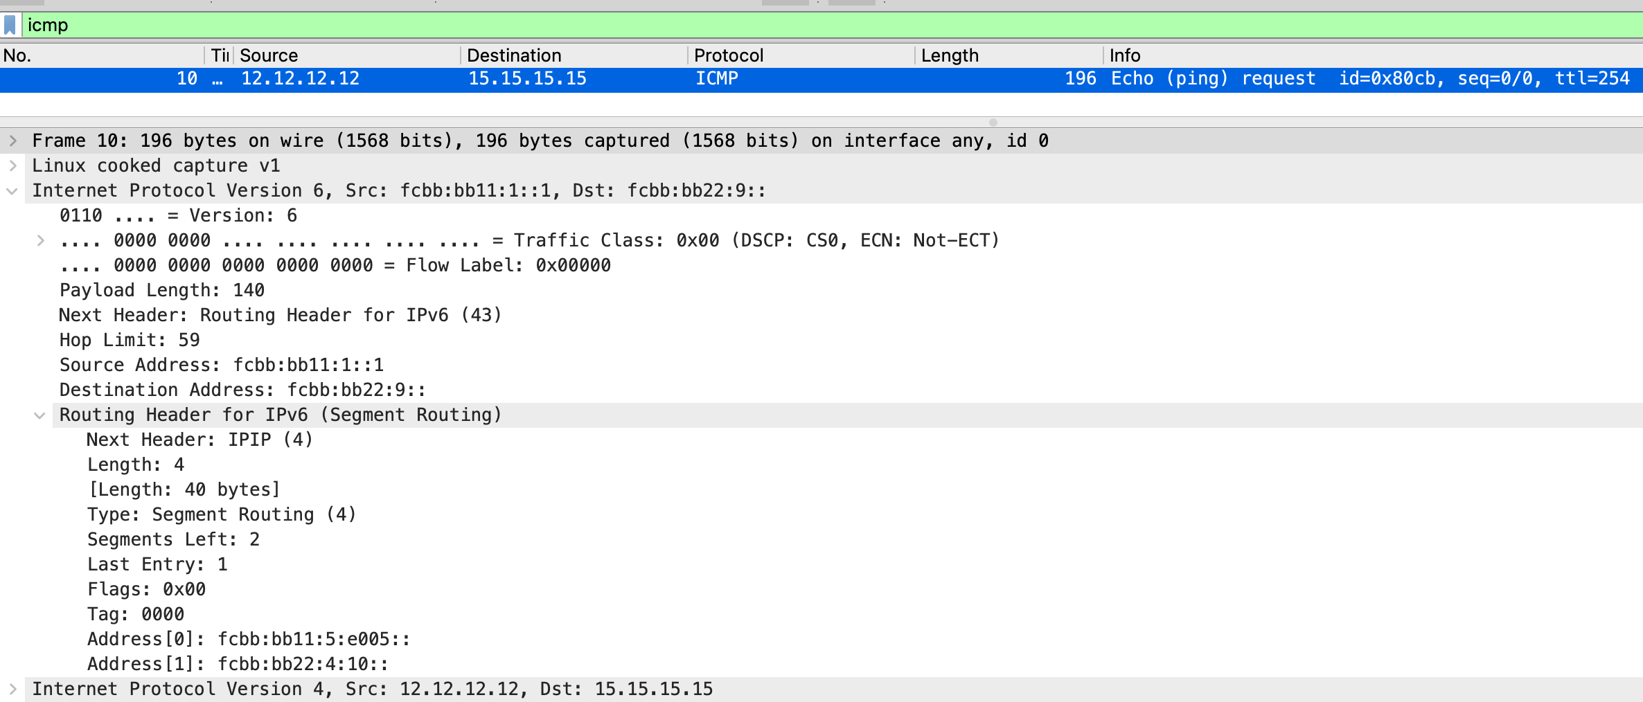
Task: Expand the Internet Protocol Version 4 node
Action: 12,690
